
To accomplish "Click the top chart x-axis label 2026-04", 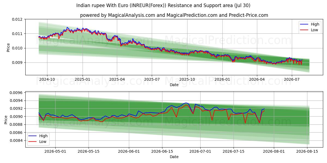I will 257,79.
